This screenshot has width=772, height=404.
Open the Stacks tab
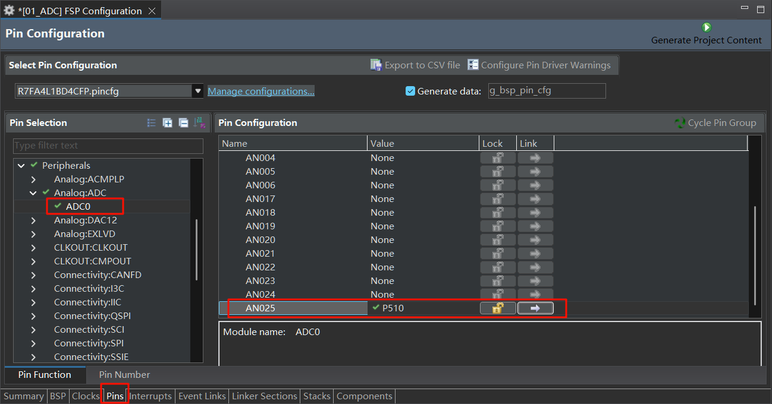point(317,396)
